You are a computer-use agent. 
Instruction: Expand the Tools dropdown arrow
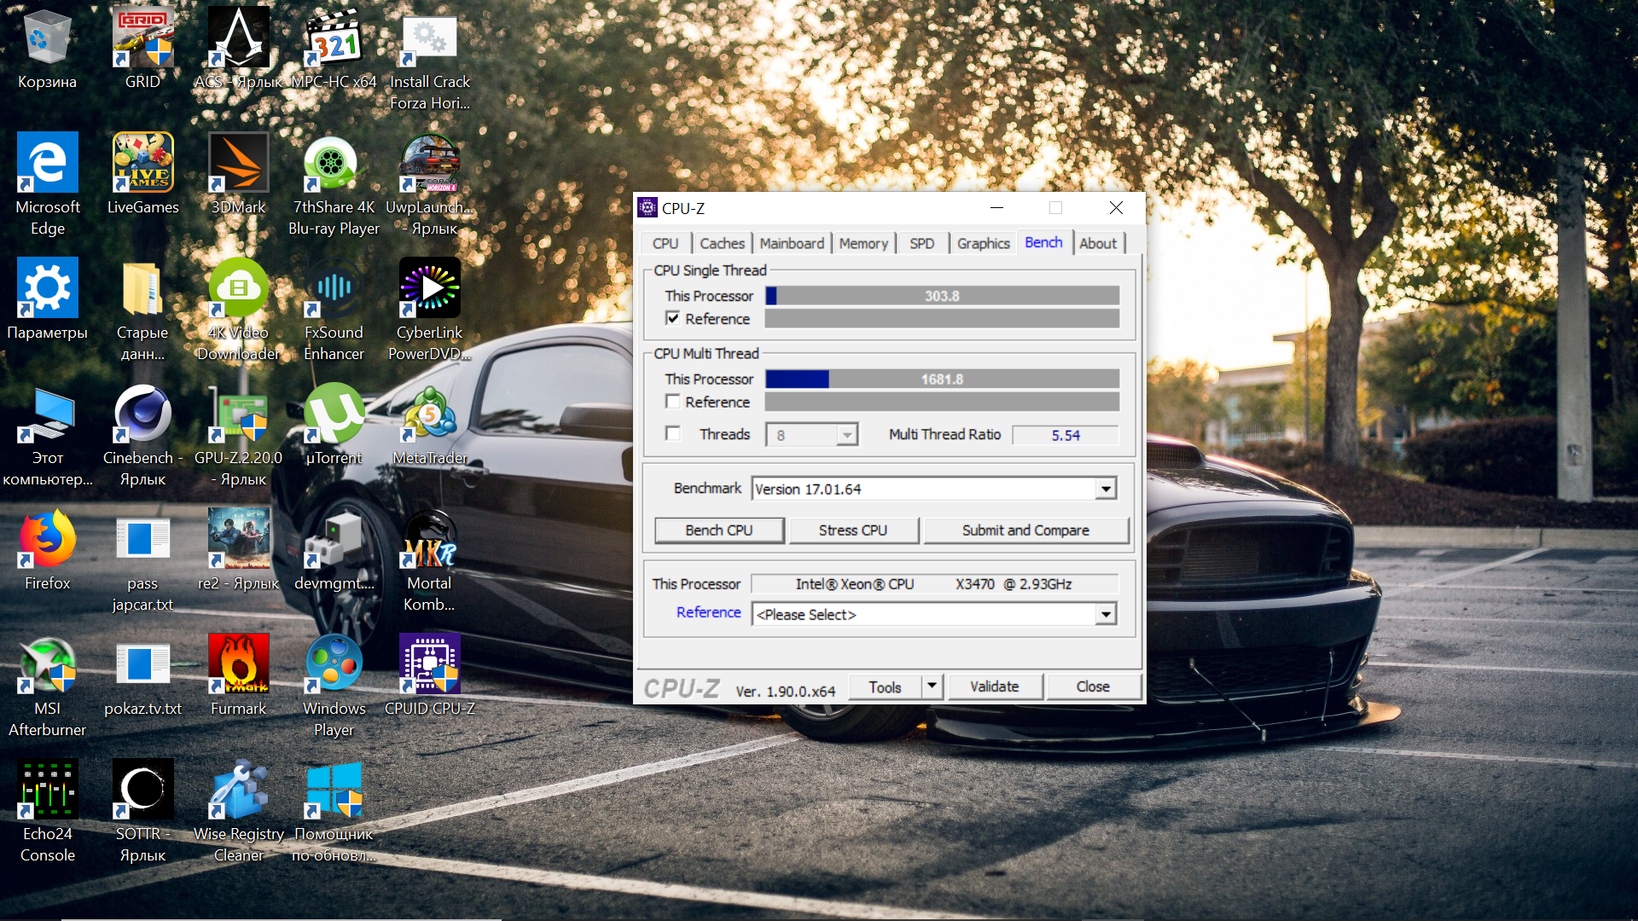[932, 686]
